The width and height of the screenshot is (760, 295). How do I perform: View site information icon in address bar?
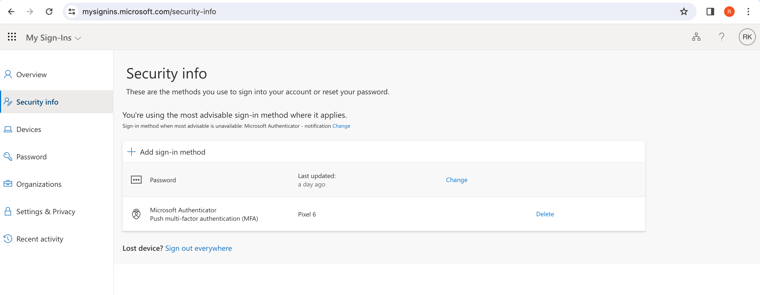click(72, 12)
